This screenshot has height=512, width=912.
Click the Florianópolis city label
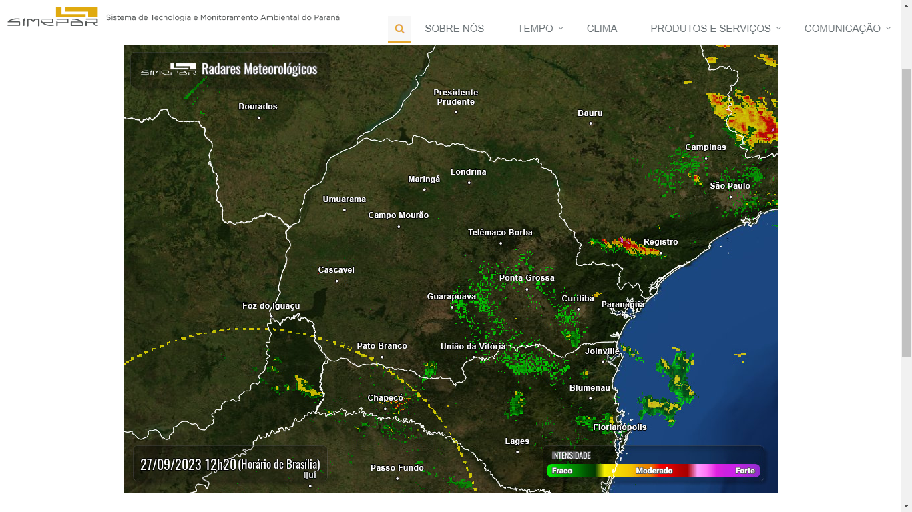[620, 427]
